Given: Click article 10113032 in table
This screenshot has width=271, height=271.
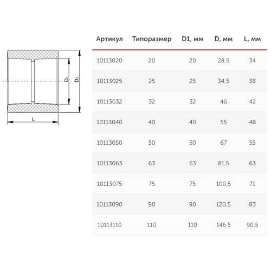Looking at the screenshot, I should (x=109, y=101).
